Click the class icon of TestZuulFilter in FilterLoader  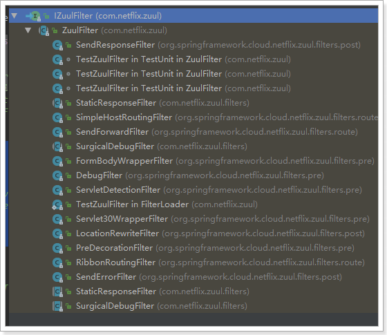[58, 204]
